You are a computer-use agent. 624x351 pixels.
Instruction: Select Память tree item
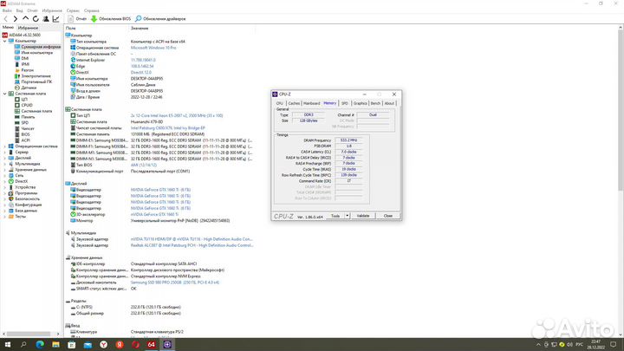[x=24, y=117]
